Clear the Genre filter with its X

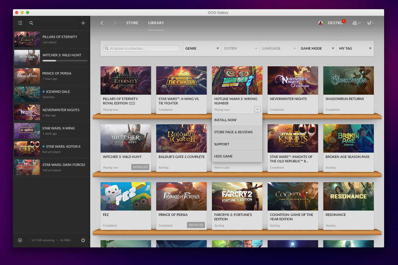click(x=218, y=48)
